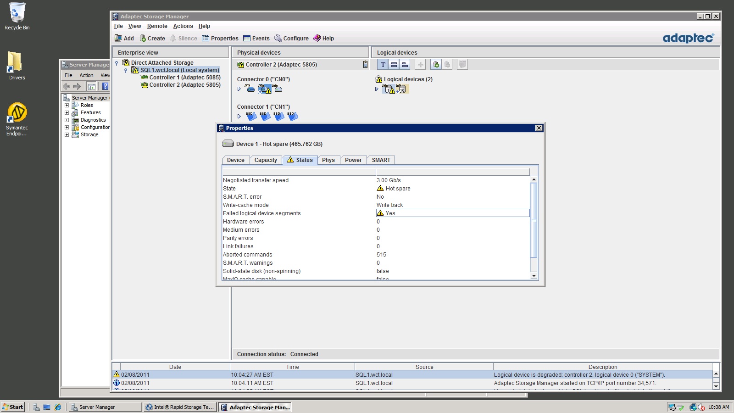The width and height of the screenshot is (734, 413).
Task: Select the 'Logical device is degraded' event row
Action: click(412, 375)
